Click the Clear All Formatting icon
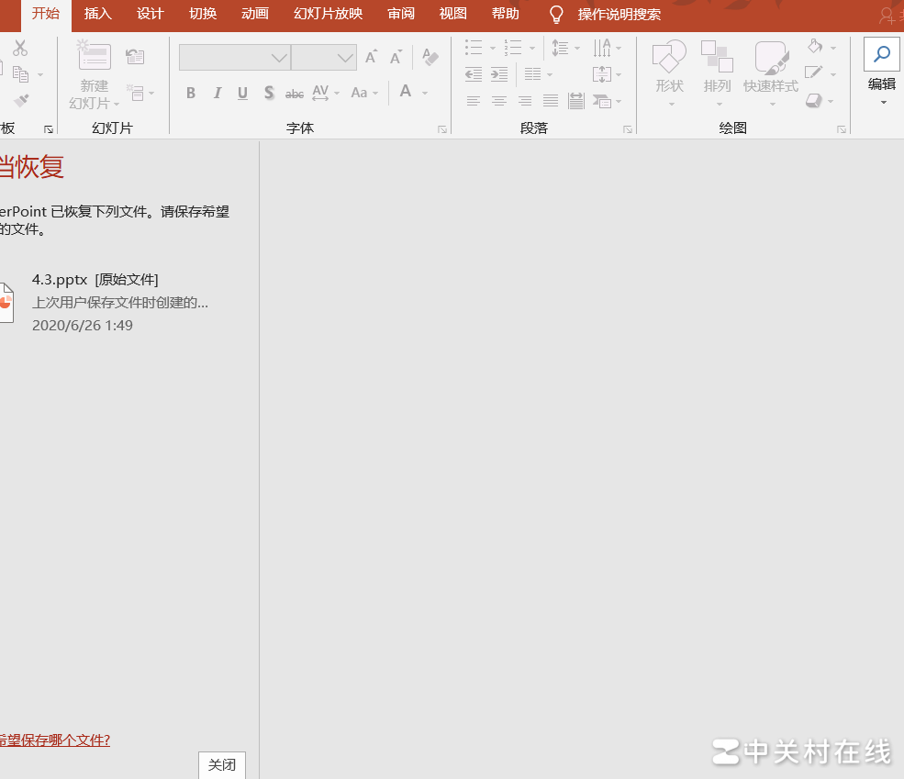904x779 pixels. (x=430, y=56)
